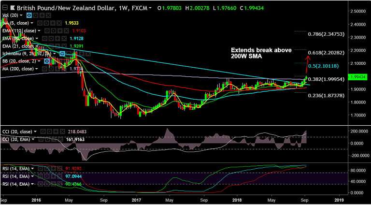Toggle visibility eye for Vol (20)
This screenshot has width=371, height=205.
coord(29,15)
